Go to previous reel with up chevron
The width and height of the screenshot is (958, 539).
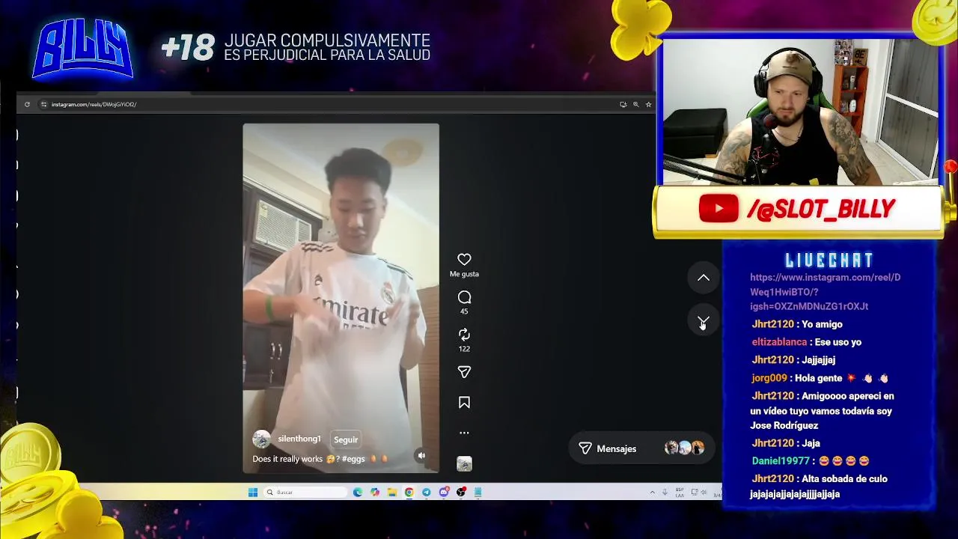(704, 278)
